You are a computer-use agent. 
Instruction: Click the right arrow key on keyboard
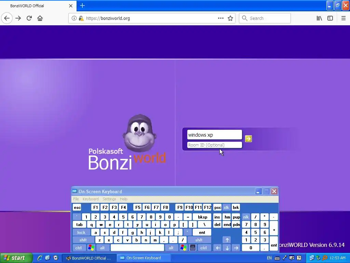pos(236,248)
